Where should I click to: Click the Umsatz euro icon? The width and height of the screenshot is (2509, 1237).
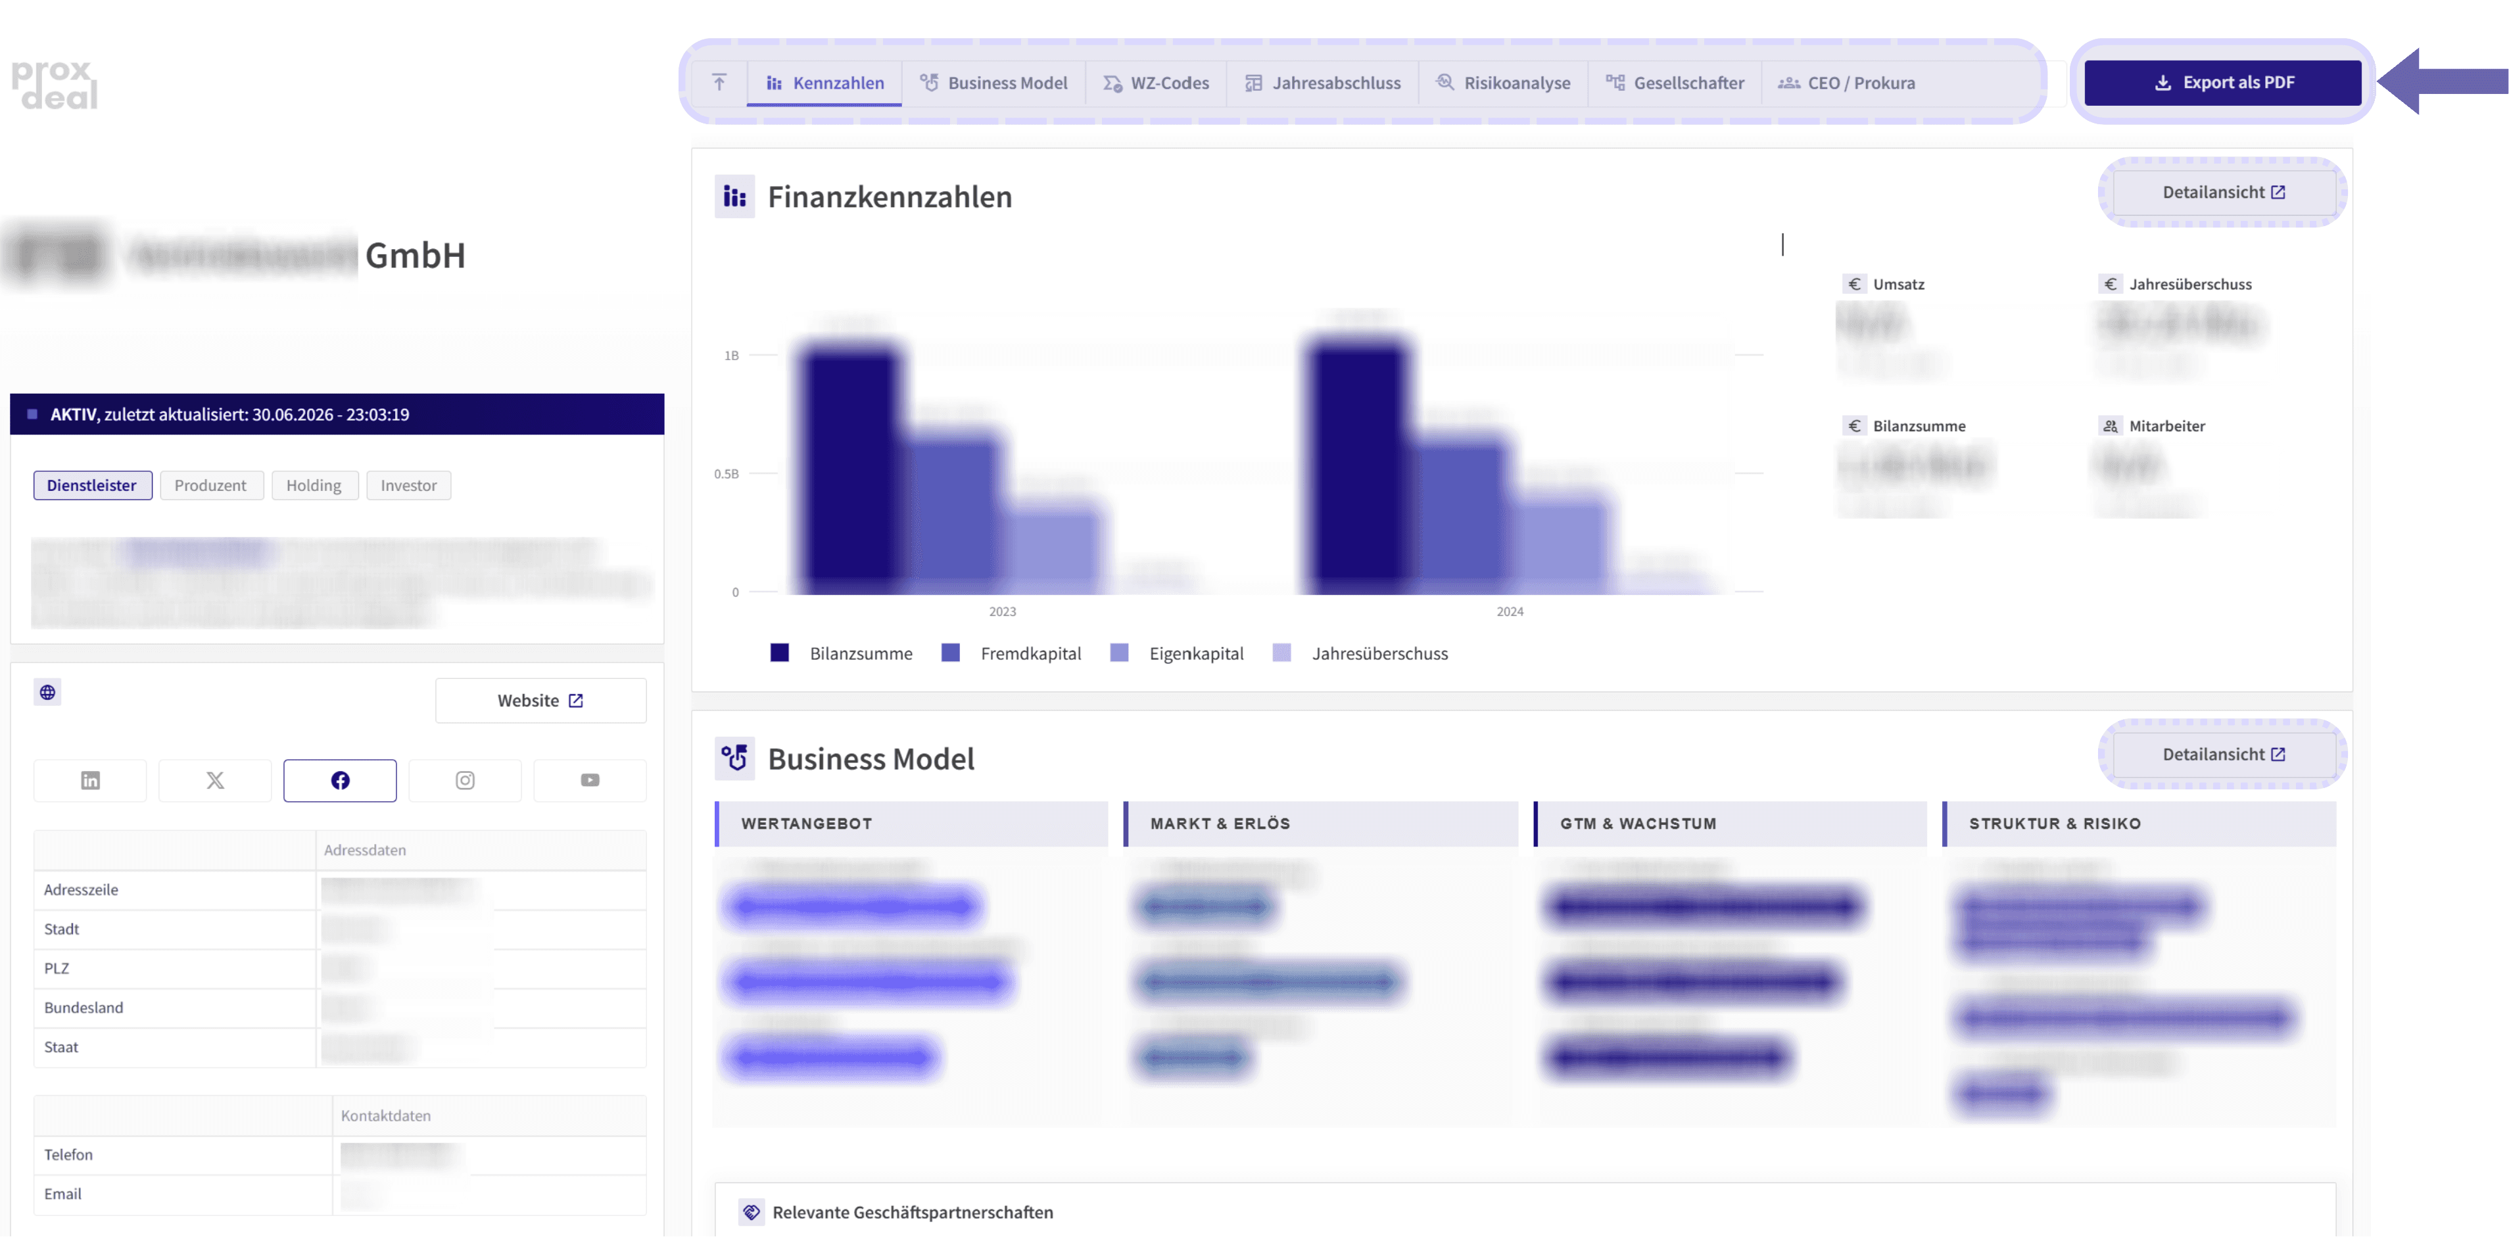(x=1855, y=285)
